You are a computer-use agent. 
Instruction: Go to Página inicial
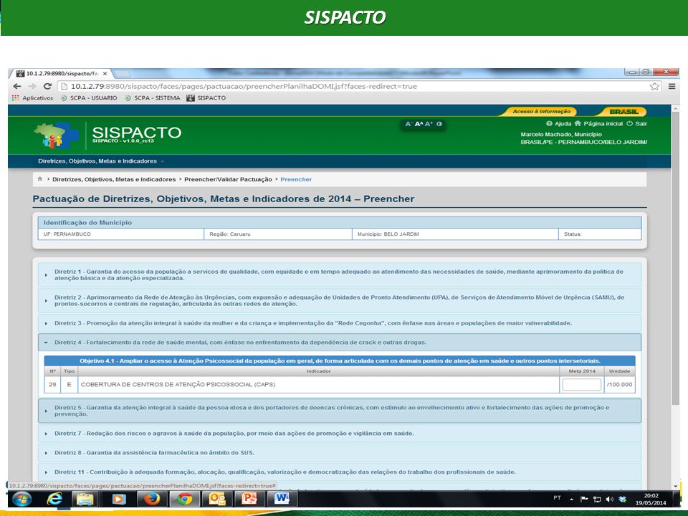(598, 124)
